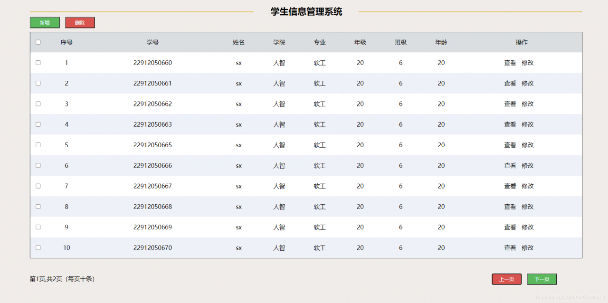
Task: Click serial number 5 cell
Action: pyautogui.click(x=66, y=145)
